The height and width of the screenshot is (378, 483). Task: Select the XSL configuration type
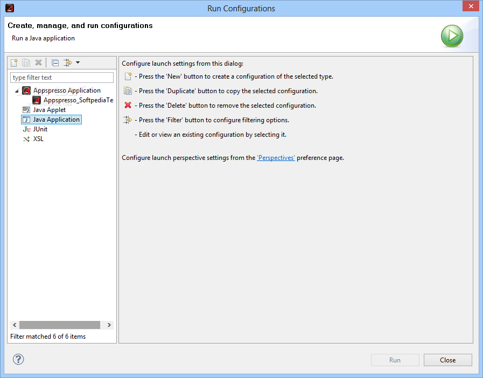click(x=38, y=139)
